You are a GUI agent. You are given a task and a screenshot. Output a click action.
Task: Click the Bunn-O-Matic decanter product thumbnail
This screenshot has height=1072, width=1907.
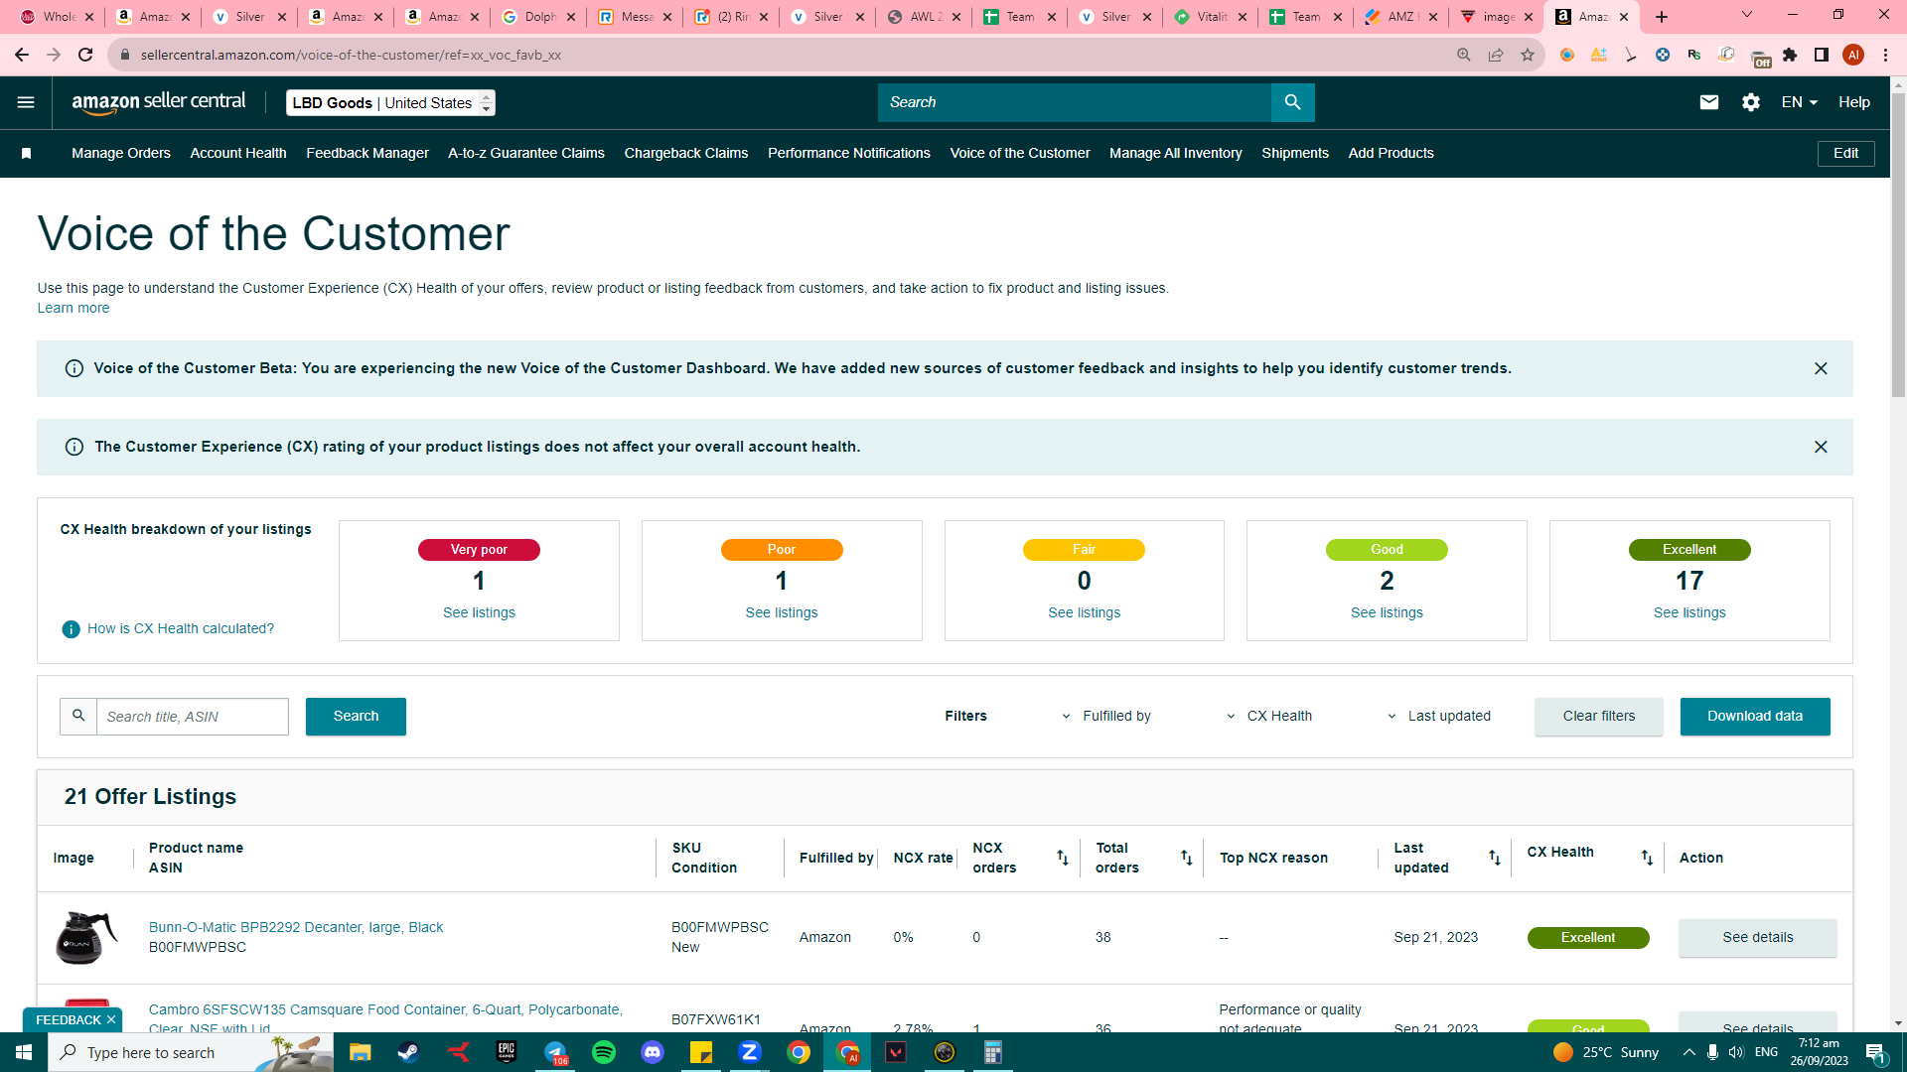pyautogui.click(x=85, y=938)
